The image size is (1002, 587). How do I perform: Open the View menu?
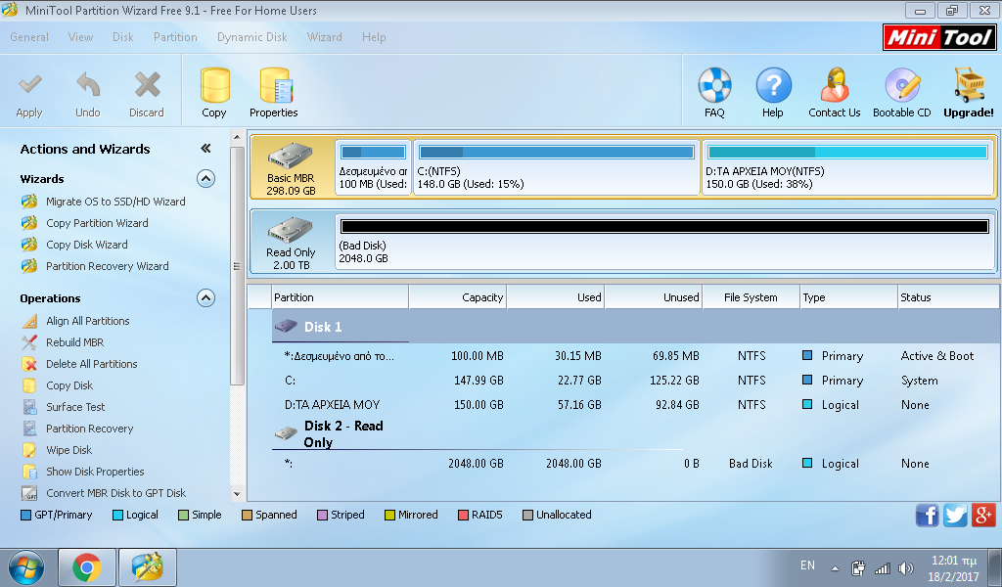[x=80, y=37]
